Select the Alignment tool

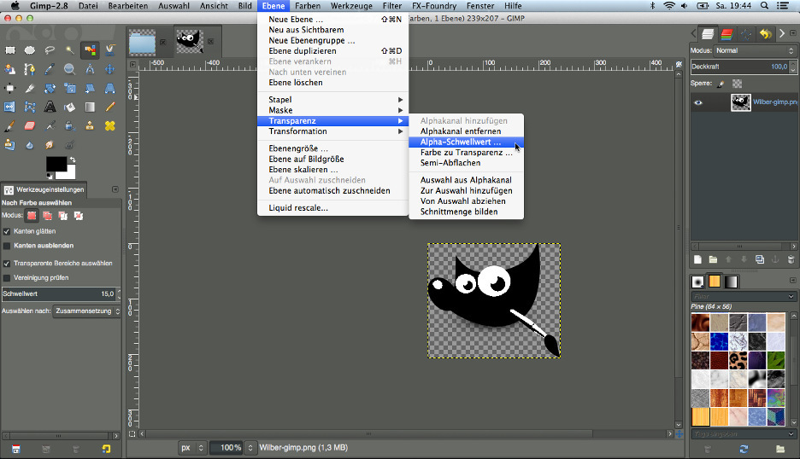click(9, 88)
